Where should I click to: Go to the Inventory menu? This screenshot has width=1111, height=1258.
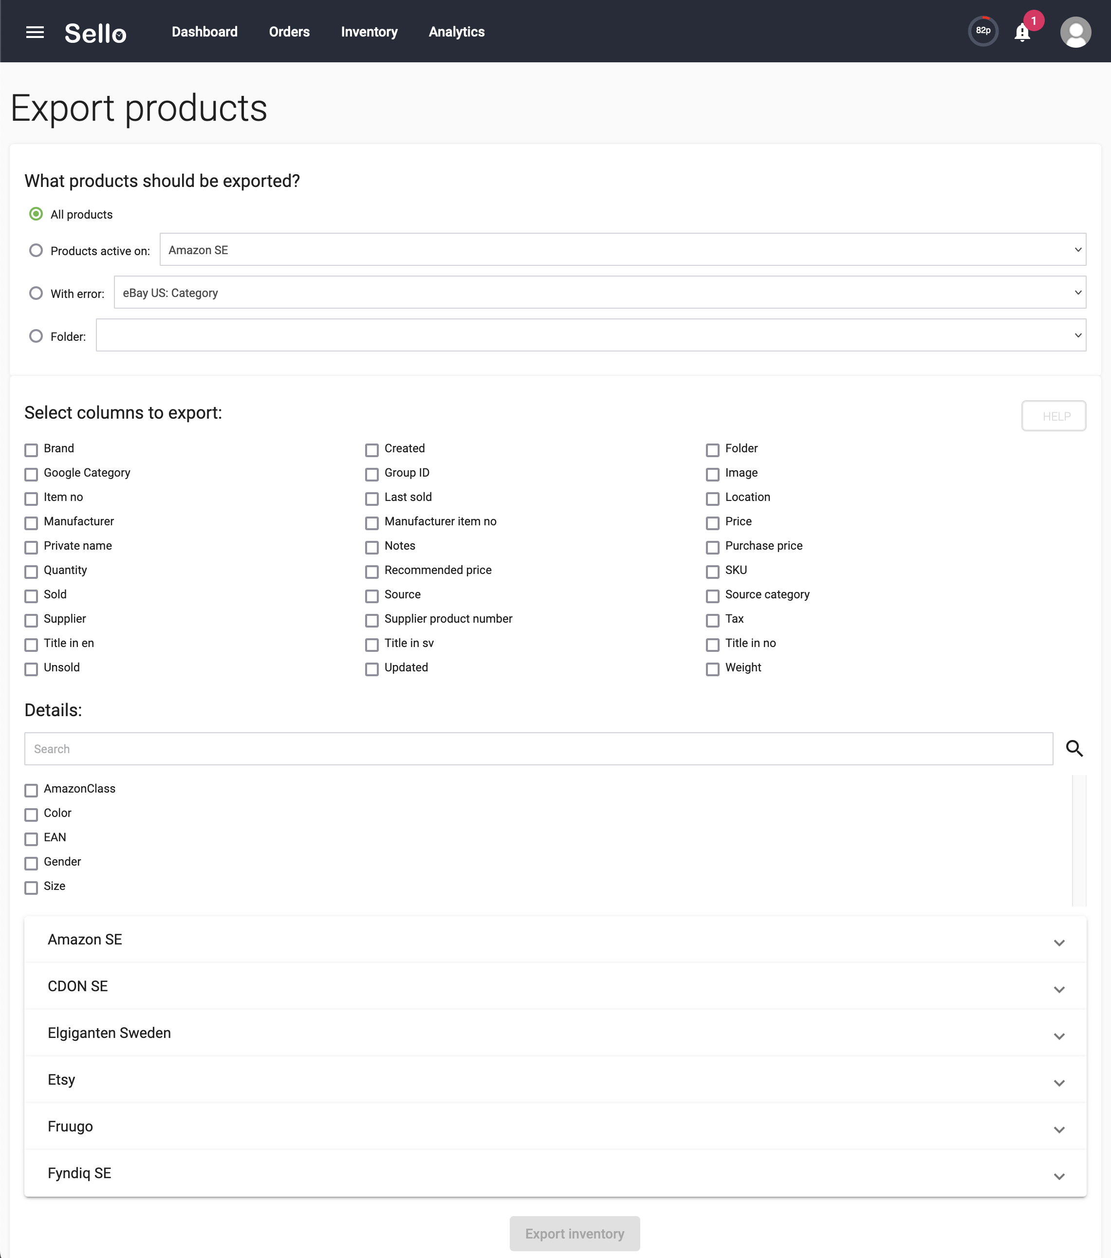pyautogui.click(x=370, y=32)
